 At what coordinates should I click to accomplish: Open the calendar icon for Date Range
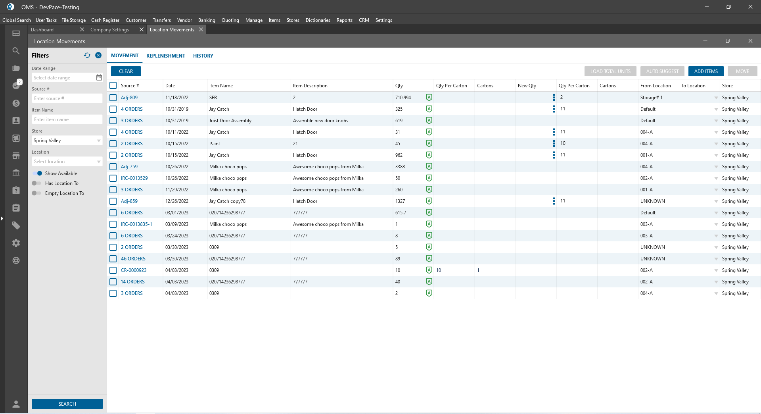(99, 78)
